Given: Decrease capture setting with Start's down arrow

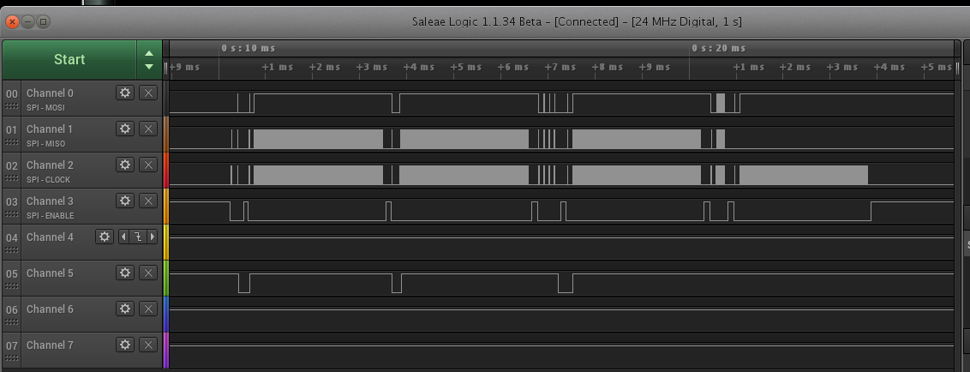Looking at the screenshot, I should coord(149,66).
